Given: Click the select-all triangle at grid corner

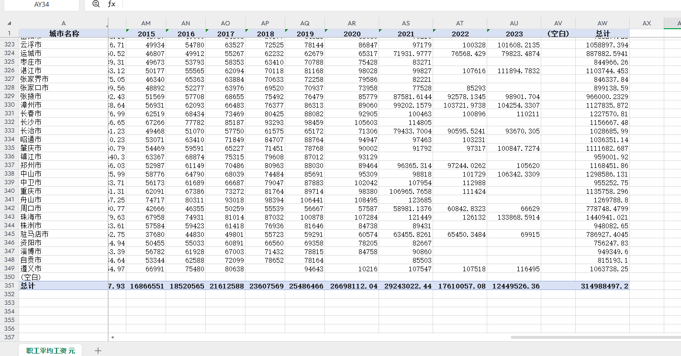Looking at the screenshot, I should tap(9, 23).
